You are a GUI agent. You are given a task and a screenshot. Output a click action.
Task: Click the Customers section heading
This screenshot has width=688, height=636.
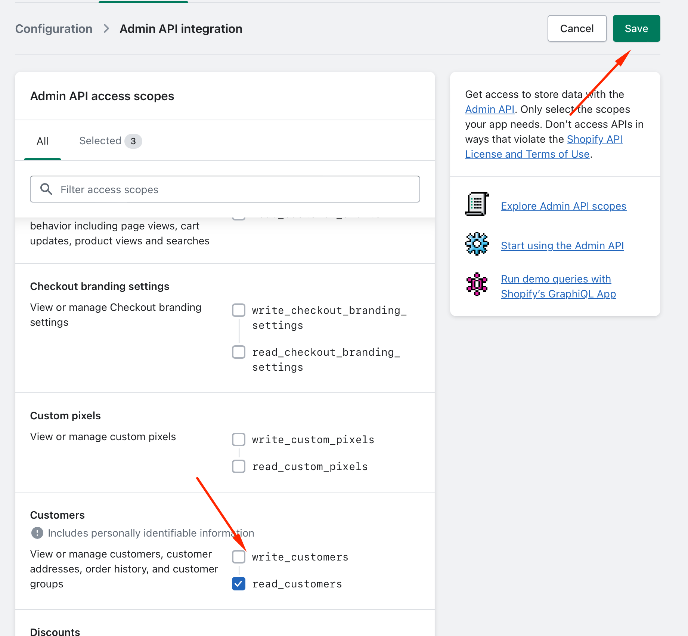click(58, 515)
